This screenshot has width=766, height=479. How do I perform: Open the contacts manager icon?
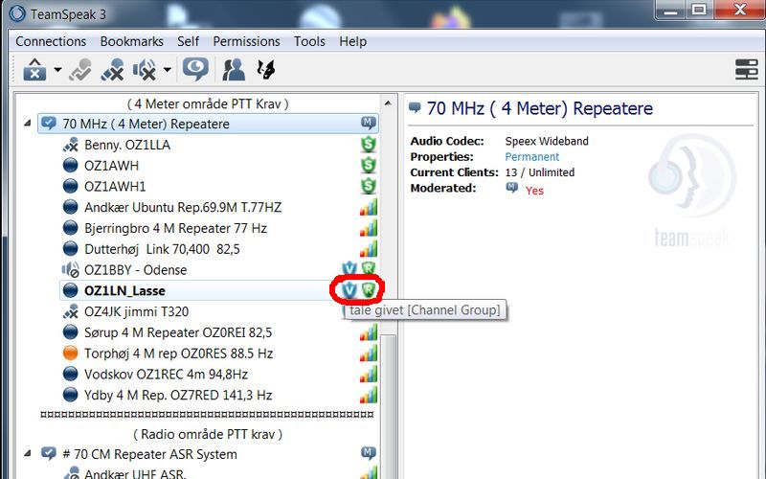[234, 70]
